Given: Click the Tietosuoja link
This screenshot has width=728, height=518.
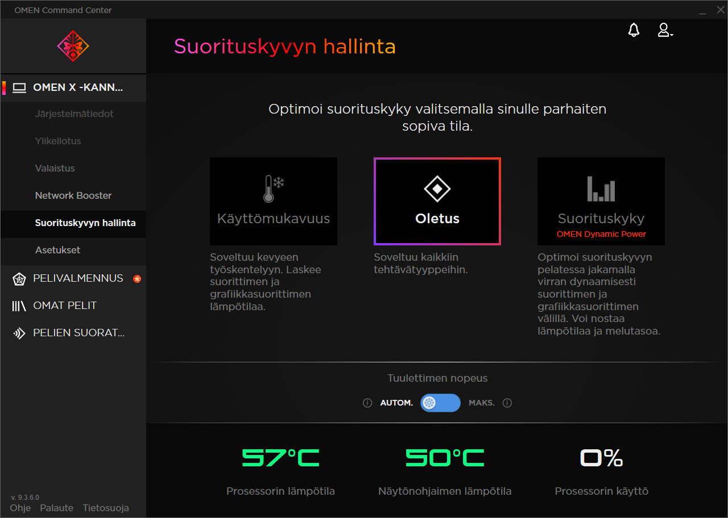Looking at the screenshot, I should pyautogui.click(x=106, y=508).
